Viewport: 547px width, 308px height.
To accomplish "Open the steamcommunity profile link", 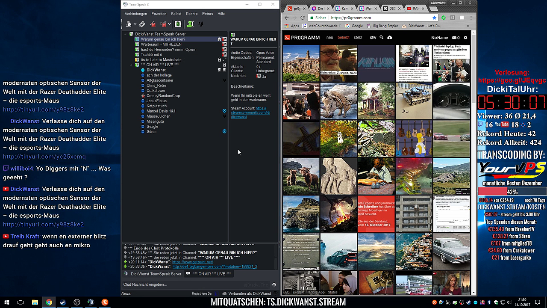I will pos(250,113).
